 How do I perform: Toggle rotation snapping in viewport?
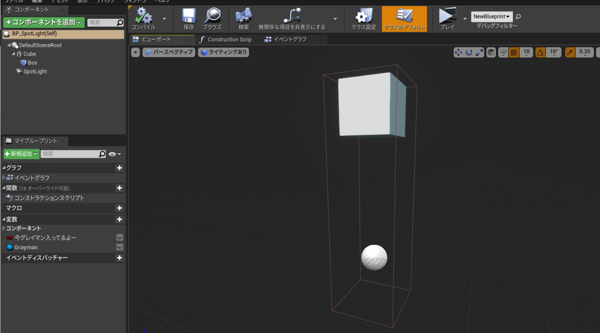click(540, 52)
